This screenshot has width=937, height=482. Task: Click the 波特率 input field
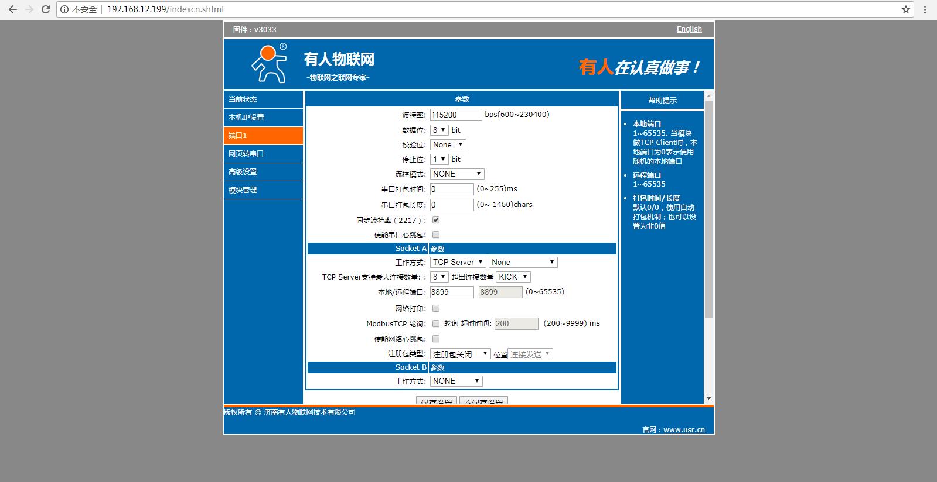coord(455,115)
